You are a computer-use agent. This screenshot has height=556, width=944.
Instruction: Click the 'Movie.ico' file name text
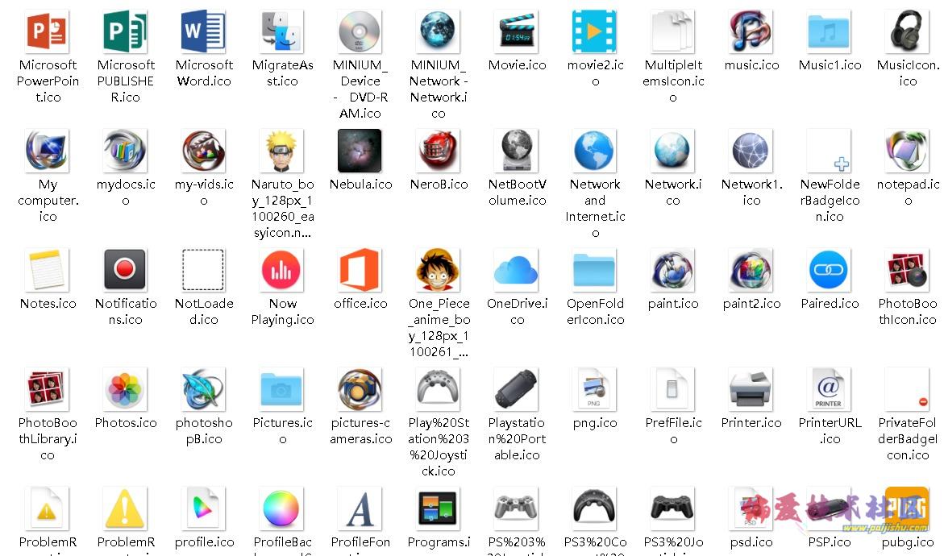coord(518,64)
